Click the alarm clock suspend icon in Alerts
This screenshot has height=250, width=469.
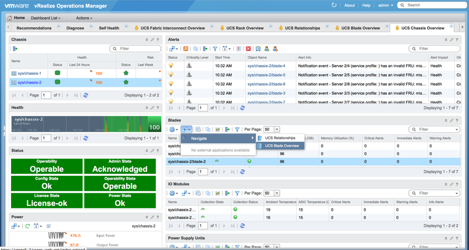click(x=258, y=49)
